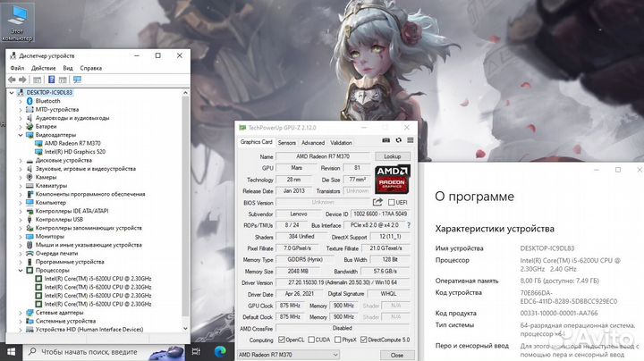Open Task View on the taskbar
The width and height of the screenshot is (644, 361).
point(196,351)
